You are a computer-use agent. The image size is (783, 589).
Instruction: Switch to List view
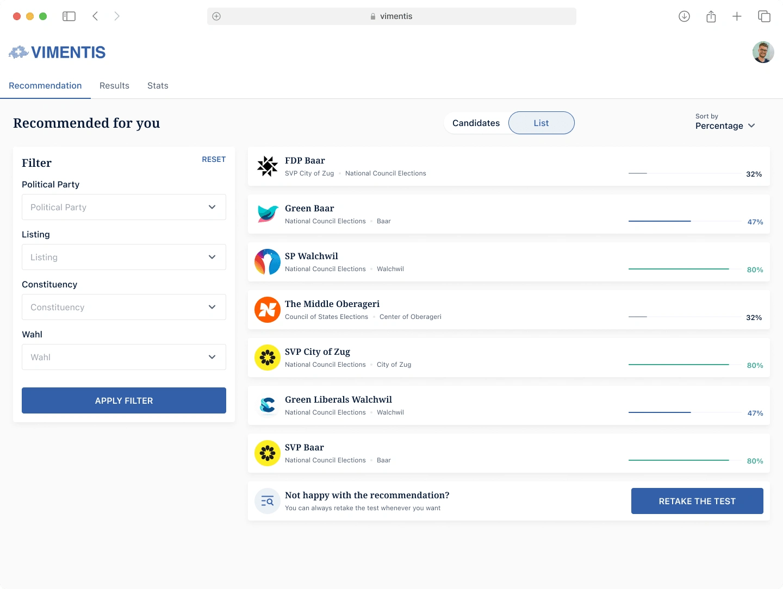pos(542,123)
